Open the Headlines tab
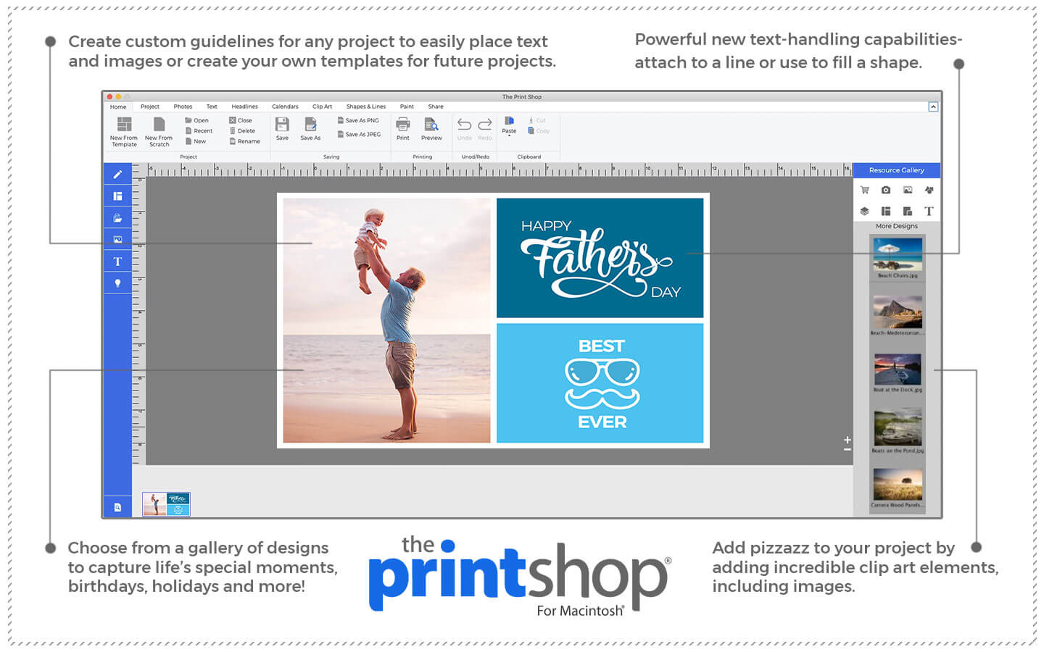1044x652 pixels. (244, 106)
